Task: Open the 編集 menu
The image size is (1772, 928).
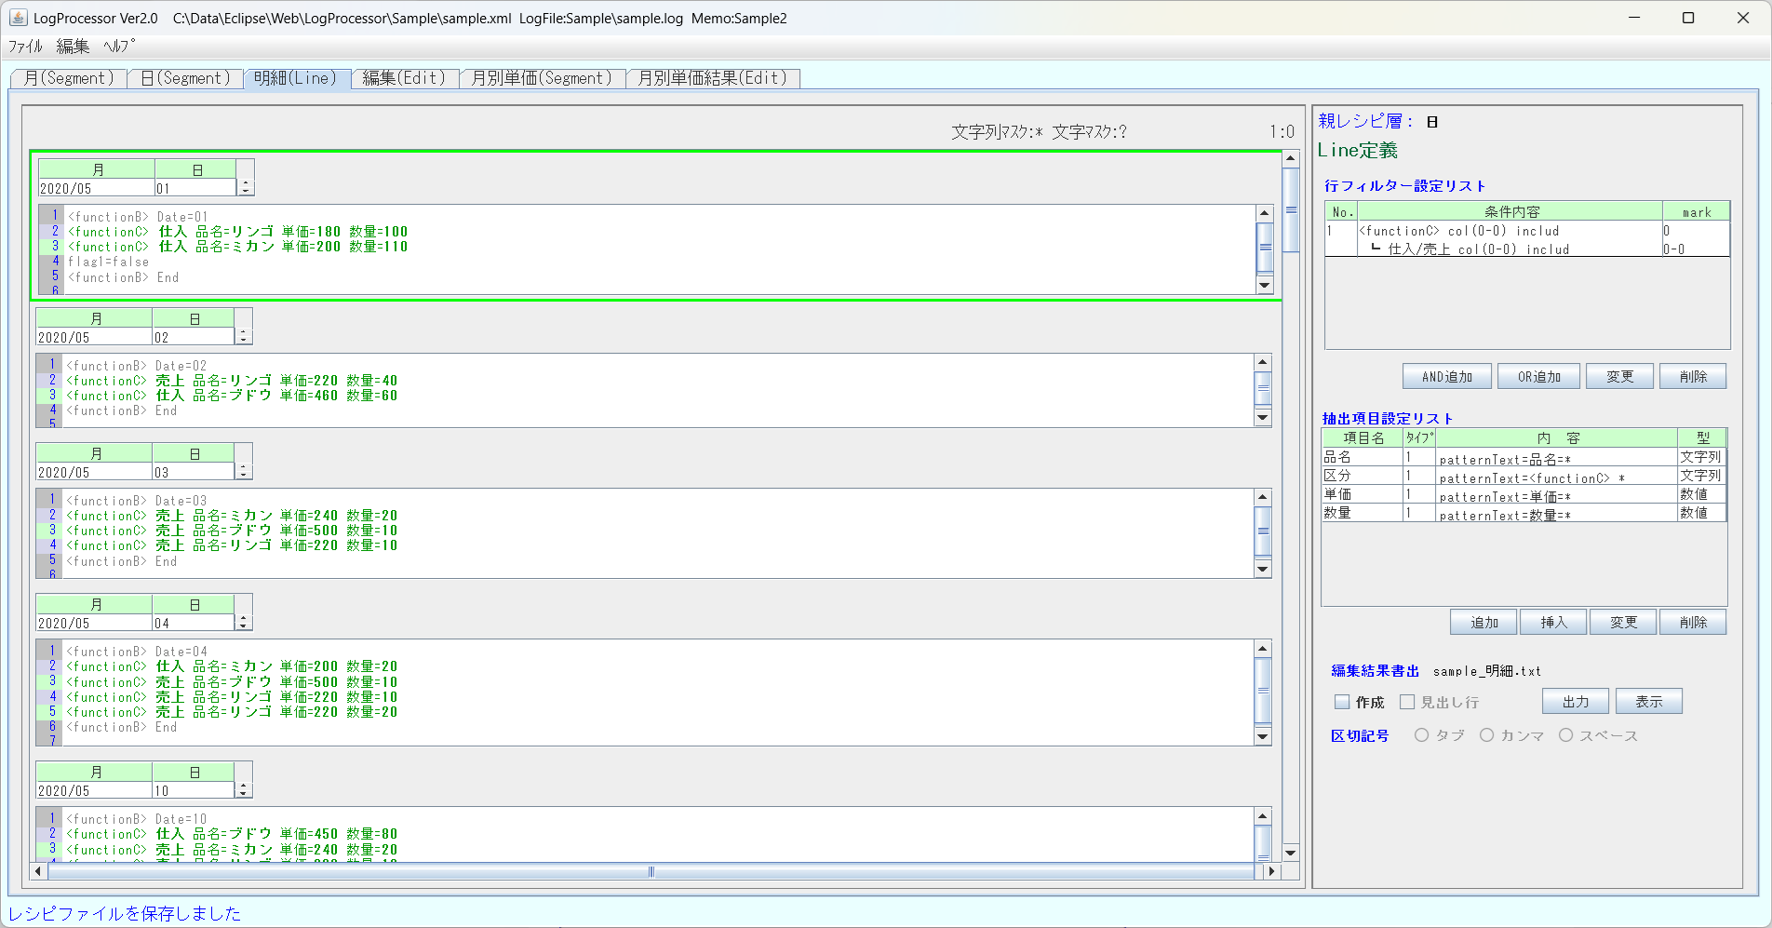Action: coord(73,47)
